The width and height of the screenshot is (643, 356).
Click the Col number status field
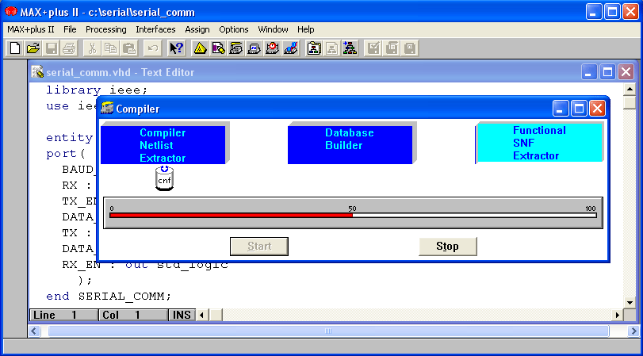point(133,315)
